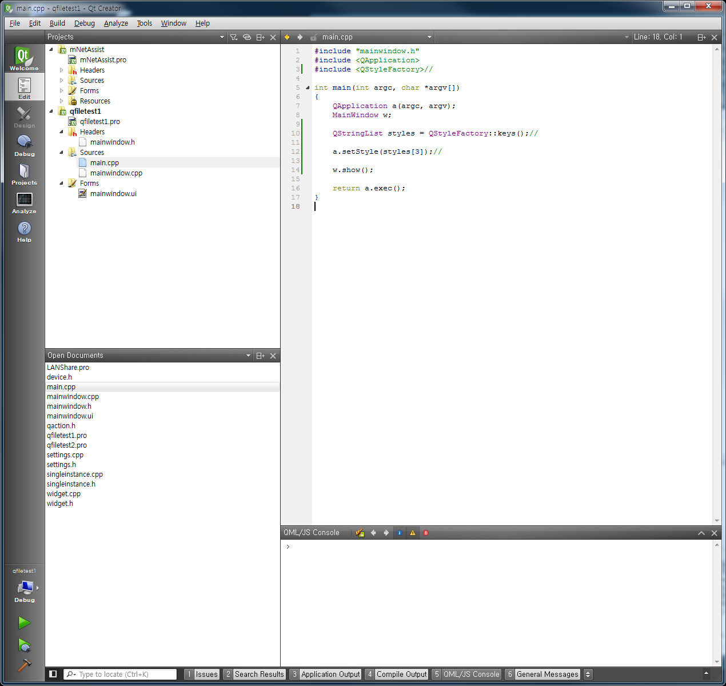The width and height of the screenshot is (726, 686).
Task: Click the Line and Col indicator
Action: (658, 37)
